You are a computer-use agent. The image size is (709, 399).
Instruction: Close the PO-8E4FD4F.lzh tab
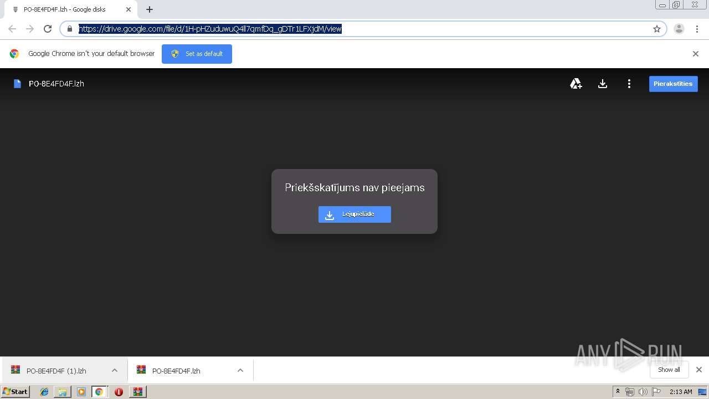(129, 9)
